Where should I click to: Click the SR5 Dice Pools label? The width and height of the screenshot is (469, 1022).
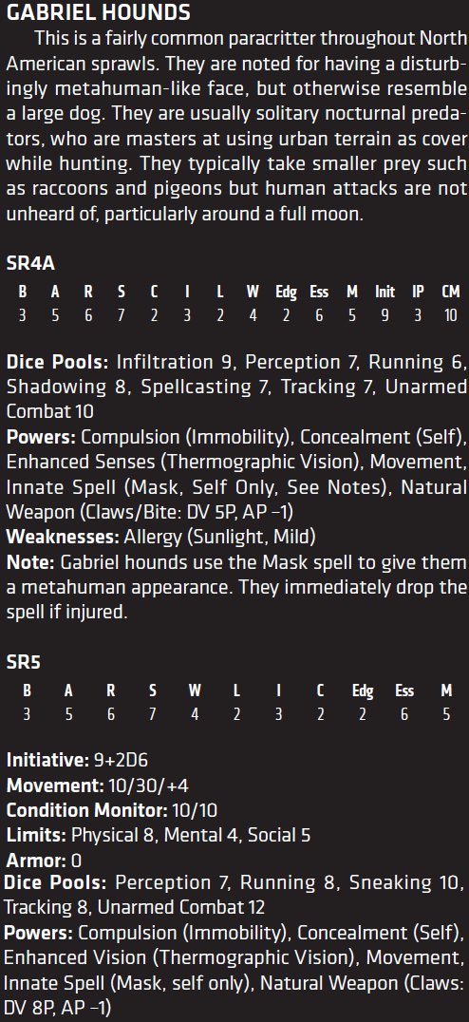pos(55,882)
